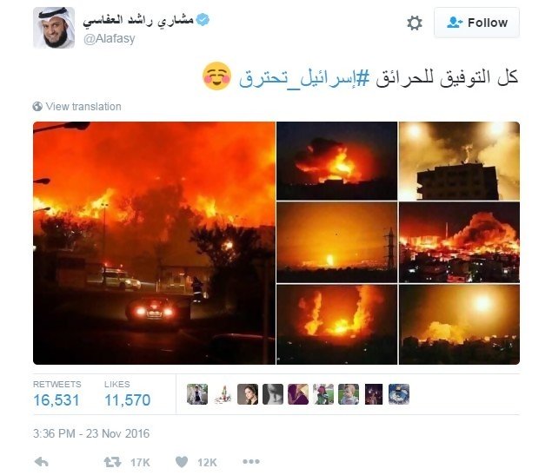Screen dimensions: 552x475
Task: Retweet using the retweet icon
Action: coord(112,462)
